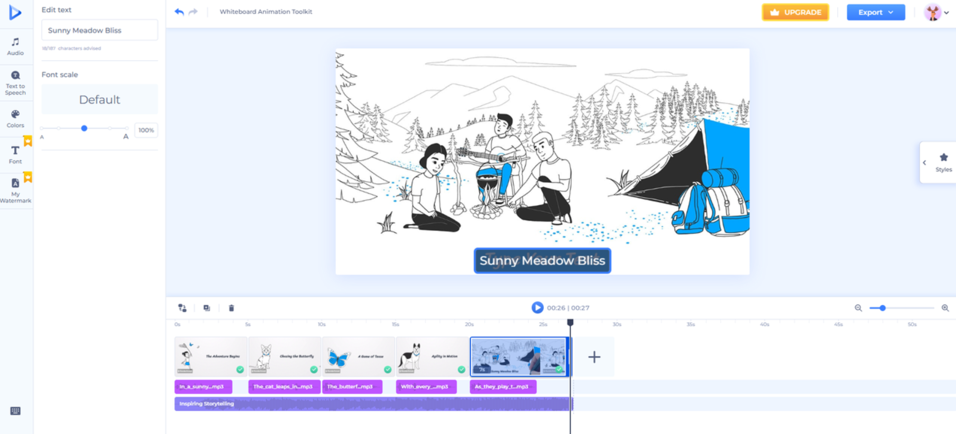Open the My Watermark panel
The image size is (956, 434).
(x=15, y=190)
